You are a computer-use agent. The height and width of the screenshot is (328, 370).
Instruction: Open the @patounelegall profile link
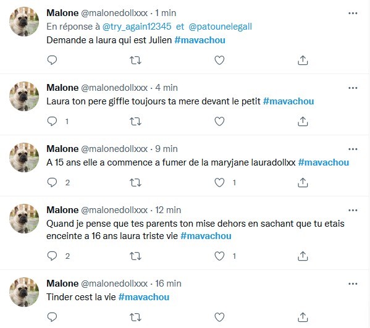(x=221, y=27)
